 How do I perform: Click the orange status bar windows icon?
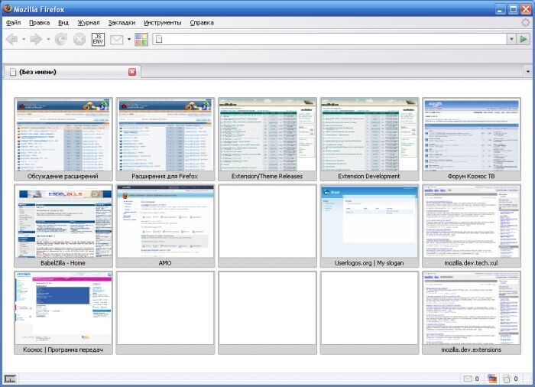pyautogui.click(x=492, y=379)
